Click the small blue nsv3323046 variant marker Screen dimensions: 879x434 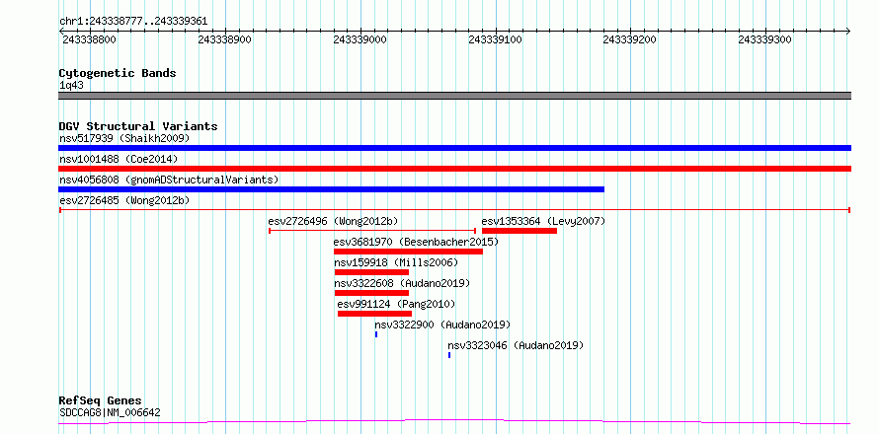pyautogui.click(x=449, y=355)
